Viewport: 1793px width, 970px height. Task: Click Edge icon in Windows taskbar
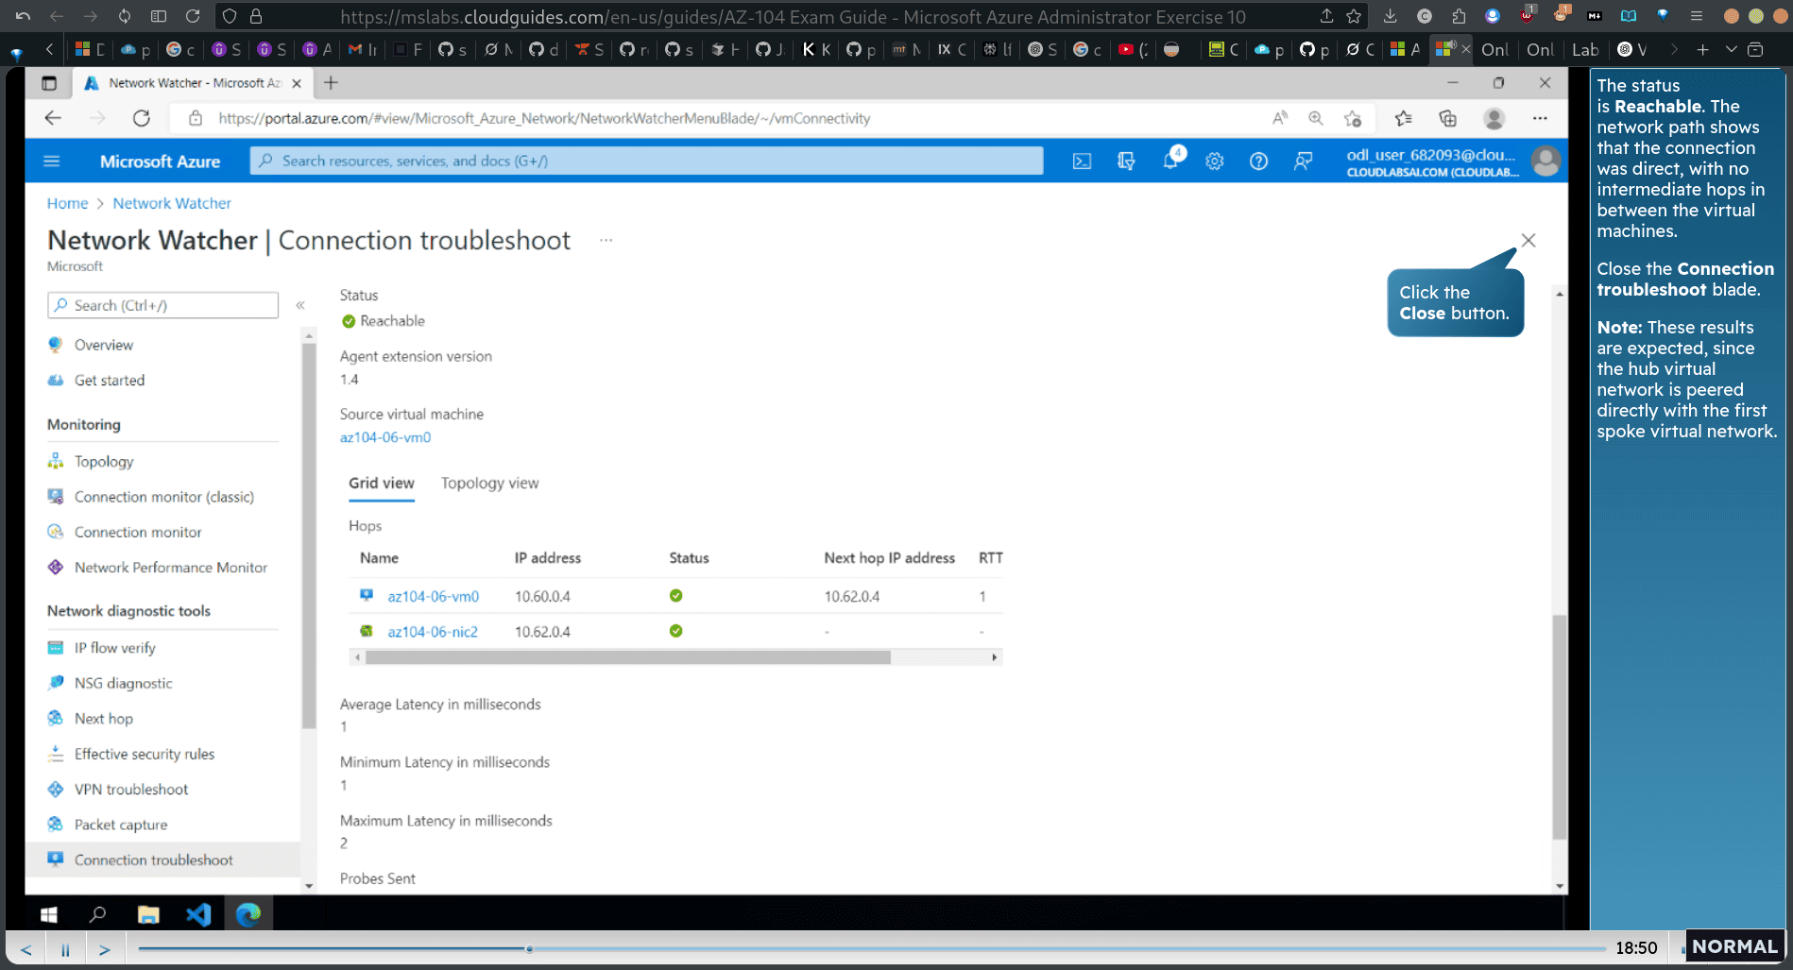pyautogui.click(x=248, y=914)
